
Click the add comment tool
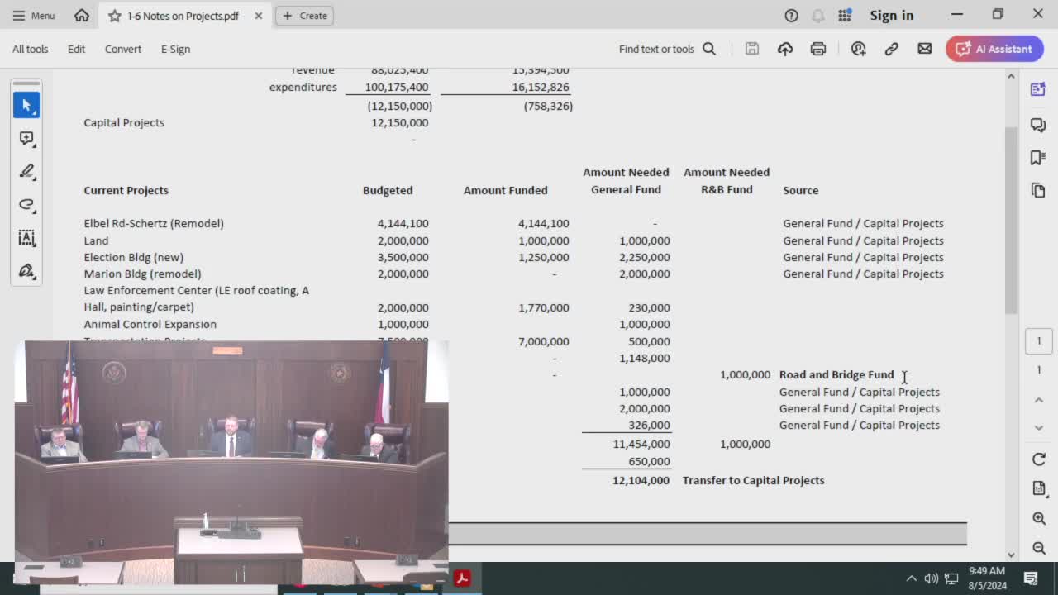(x=26, y=138)
